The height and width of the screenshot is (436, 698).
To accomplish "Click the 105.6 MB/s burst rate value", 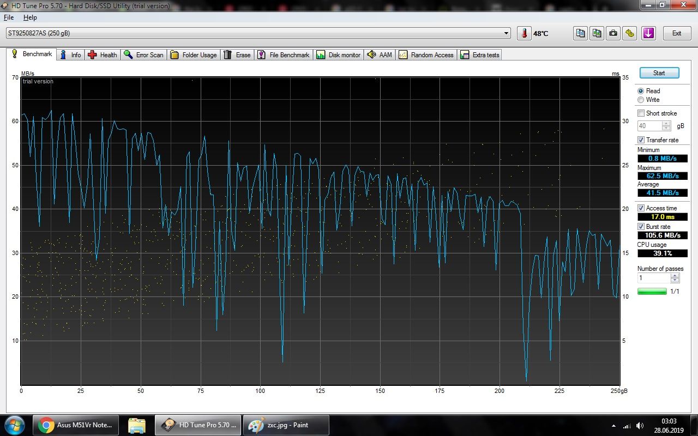I will pyautogui.click(x=663, y=235).
